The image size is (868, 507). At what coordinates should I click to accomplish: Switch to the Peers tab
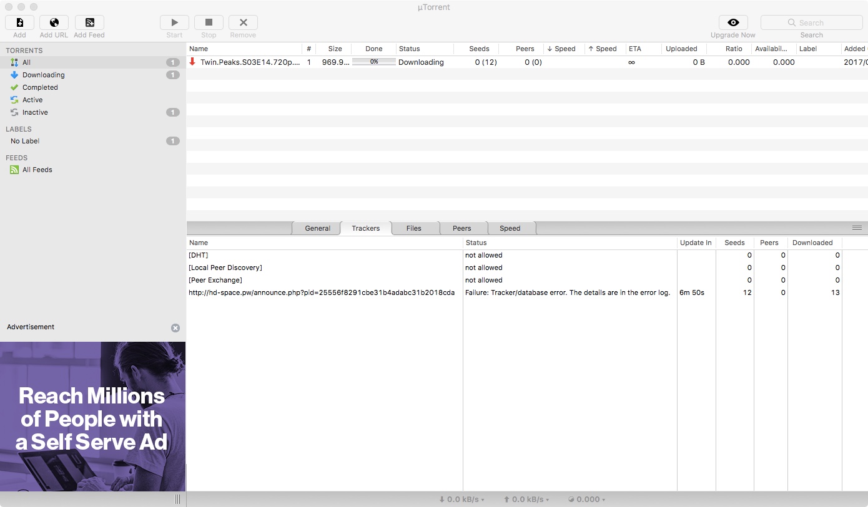click(462, 228)
